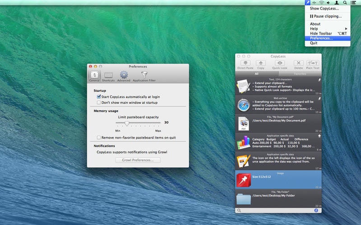Click the pasteboard capacity slider

coord(127,122)
